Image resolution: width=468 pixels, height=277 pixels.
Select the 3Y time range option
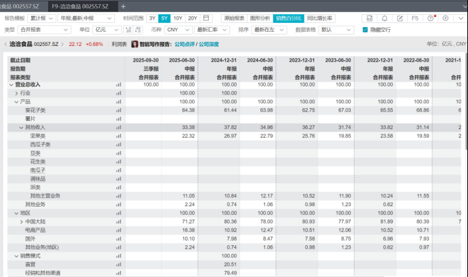[x=154, y=18]
